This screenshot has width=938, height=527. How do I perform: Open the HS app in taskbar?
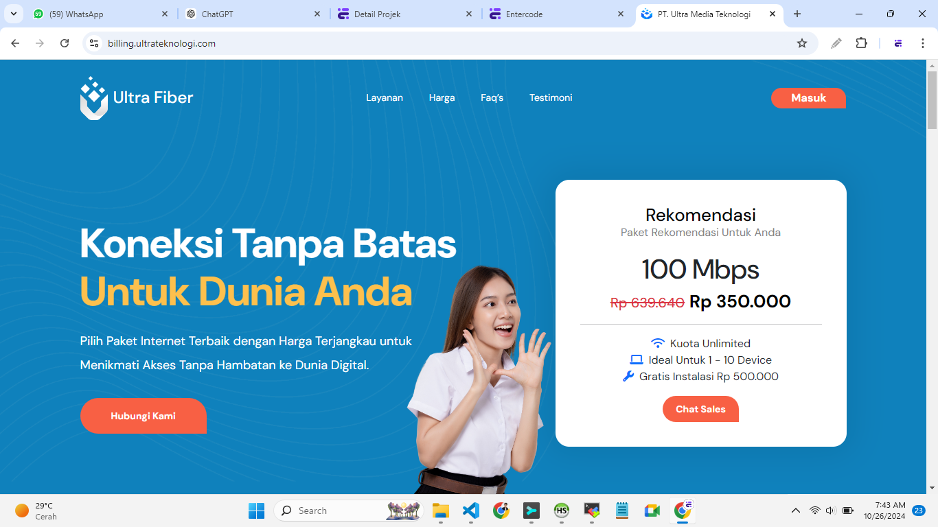tap(561, 511)
